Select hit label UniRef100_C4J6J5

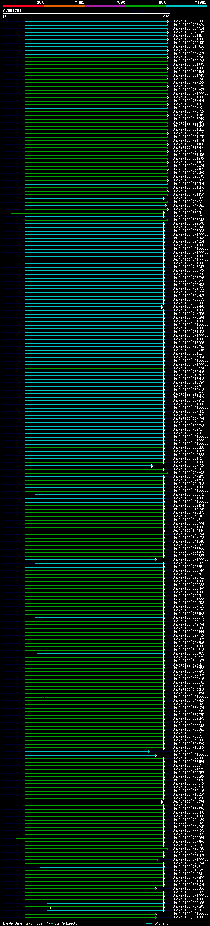click(x=188, y=32)
